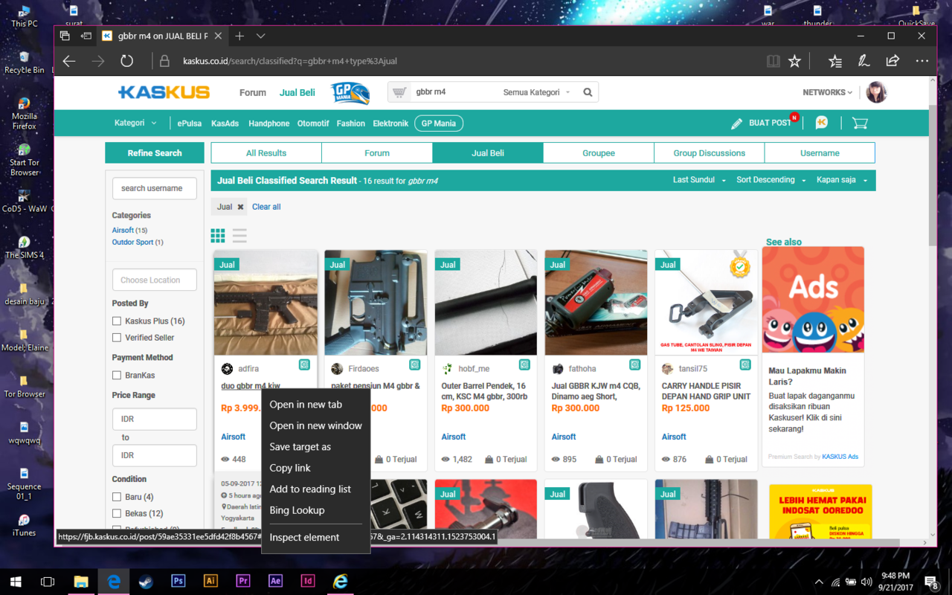The image size is (952, 595).
Task: Switch to grid view layout
Action: tap(218, 236)
